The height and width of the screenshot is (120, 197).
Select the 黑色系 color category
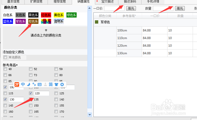(33, 15)
